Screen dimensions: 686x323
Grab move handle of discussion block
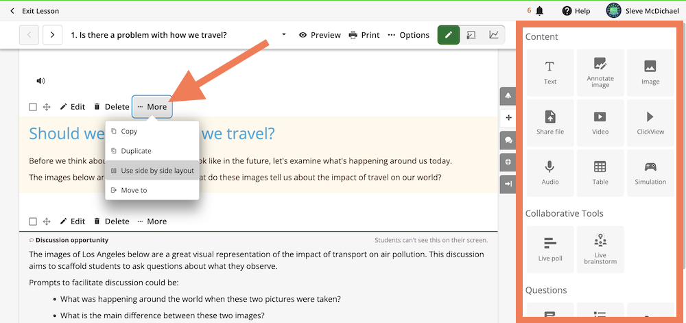[47, 222]
